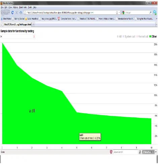The width and height of the screenshot is (158, 166).
Task: Click into the Secure Search field
Action: (x=125, y=152)
